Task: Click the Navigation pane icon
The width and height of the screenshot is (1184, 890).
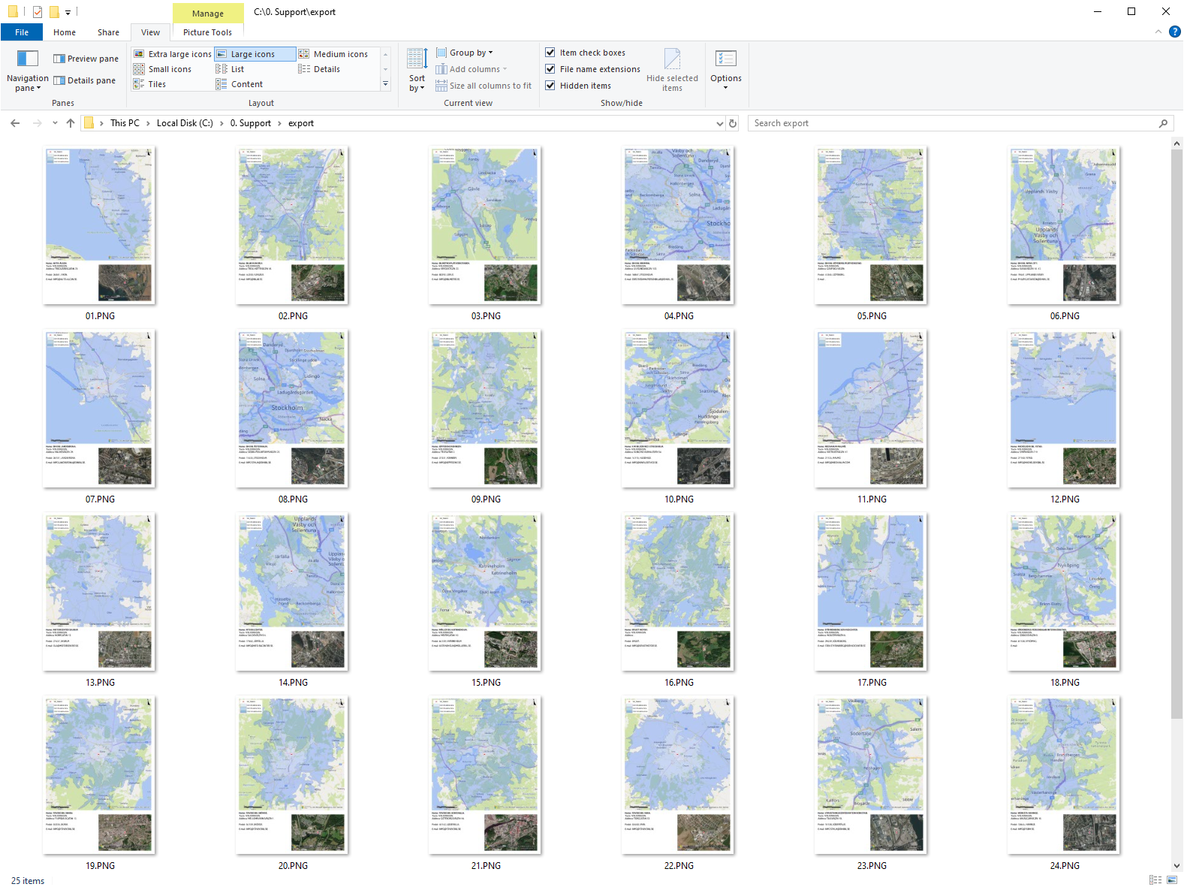Action: [27, 59]
